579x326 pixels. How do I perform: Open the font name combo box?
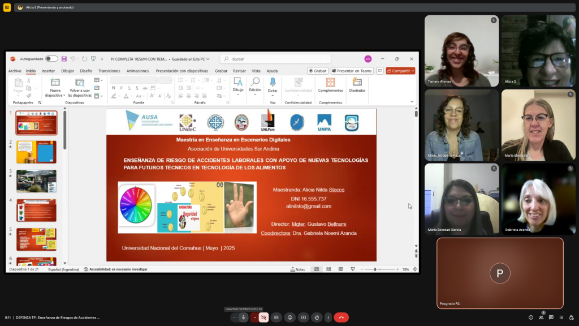click(x=133, y=80)
